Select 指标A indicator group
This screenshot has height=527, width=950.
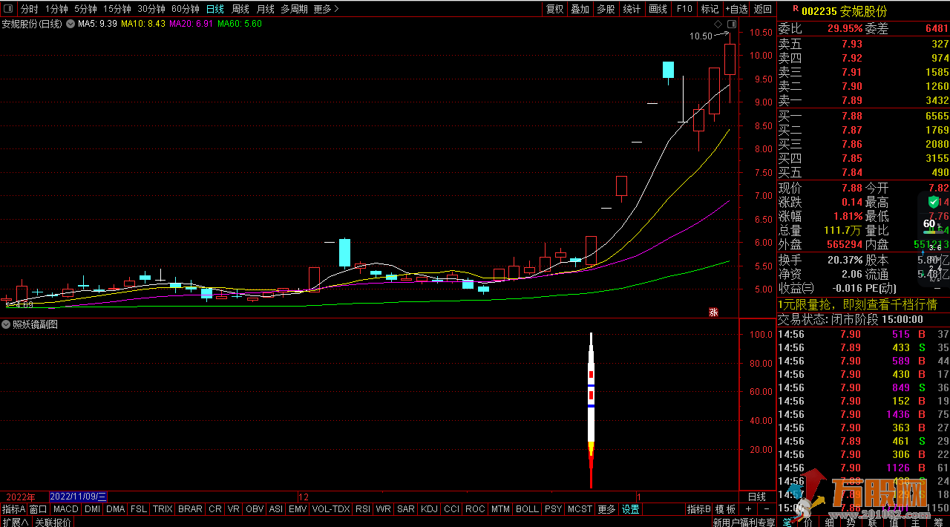tap(13, 509)
